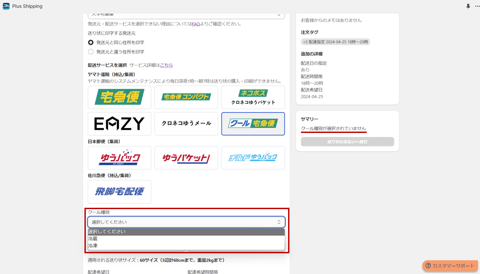480x274 pixels.
Task: Open the こちら service details link
Action: (x=166, y=65)
